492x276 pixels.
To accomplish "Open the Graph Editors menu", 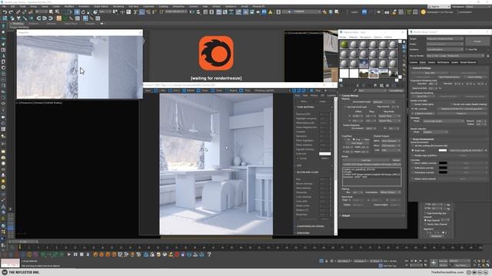I will coord(101,6).
